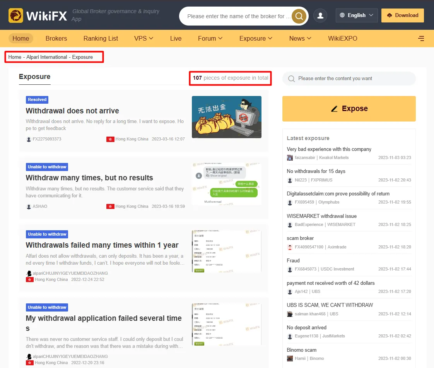Click the WikiFX logo icon
Image resolution: width=434 pixels, height=368 pixels.
pos(16,15)
